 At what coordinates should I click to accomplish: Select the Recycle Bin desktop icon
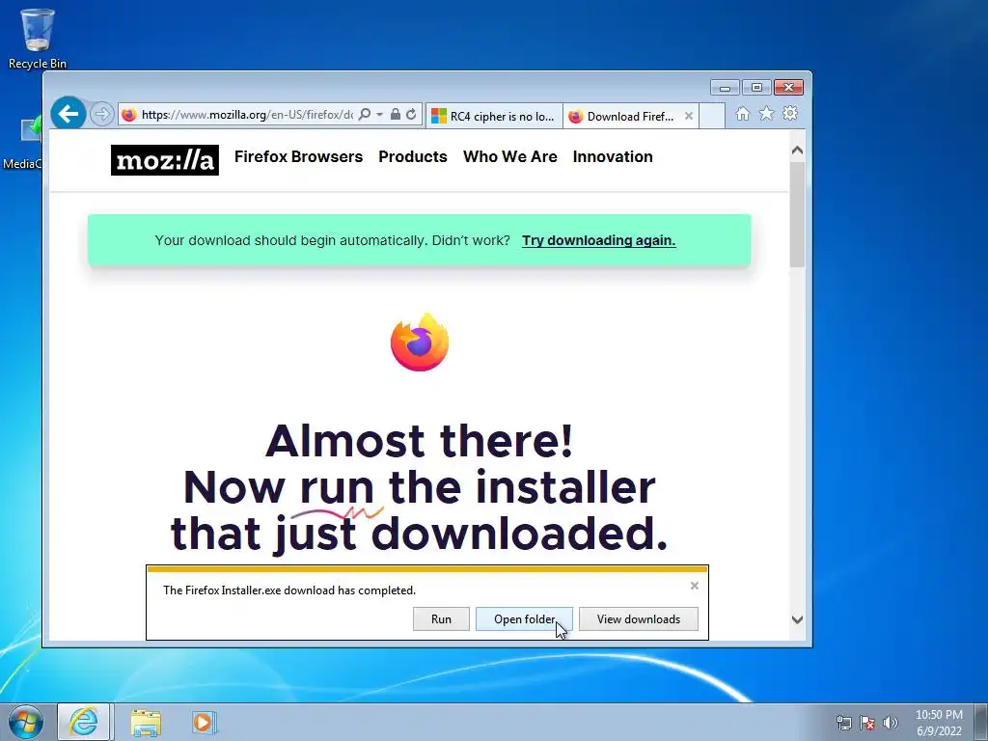(38, 39)
